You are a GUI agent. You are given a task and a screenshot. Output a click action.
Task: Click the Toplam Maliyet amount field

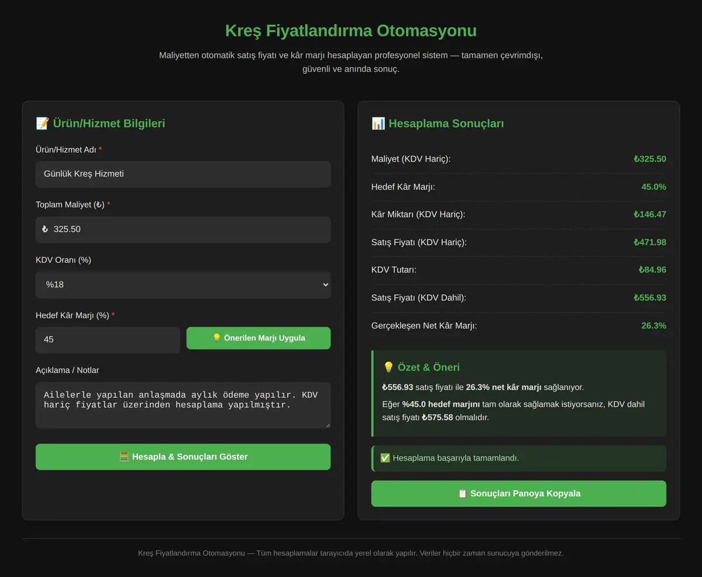tap(183, 229)
